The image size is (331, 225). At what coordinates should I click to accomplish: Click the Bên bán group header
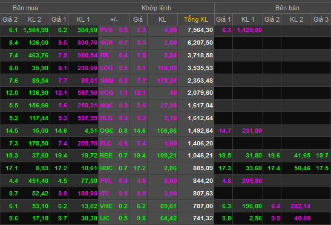click(x=287, y=8)
